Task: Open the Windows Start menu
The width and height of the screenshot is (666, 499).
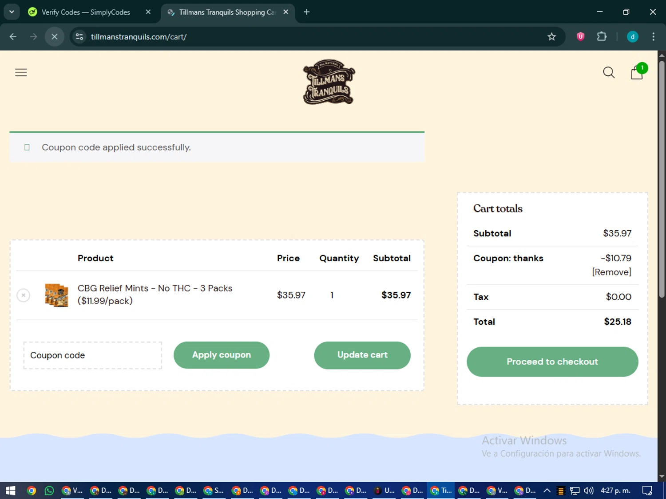Action: click(11, 491)
